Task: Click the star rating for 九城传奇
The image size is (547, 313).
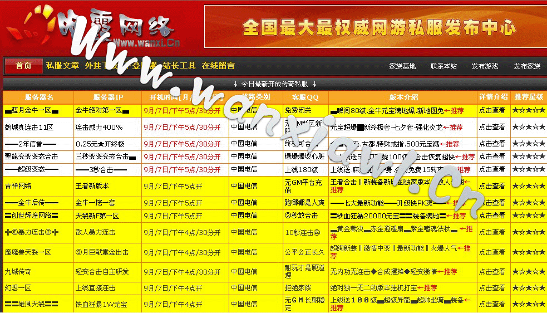Action: 528,272
